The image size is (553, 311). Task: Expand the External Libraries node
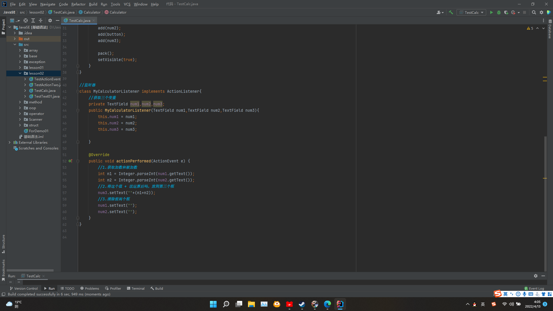pos(10,142)
